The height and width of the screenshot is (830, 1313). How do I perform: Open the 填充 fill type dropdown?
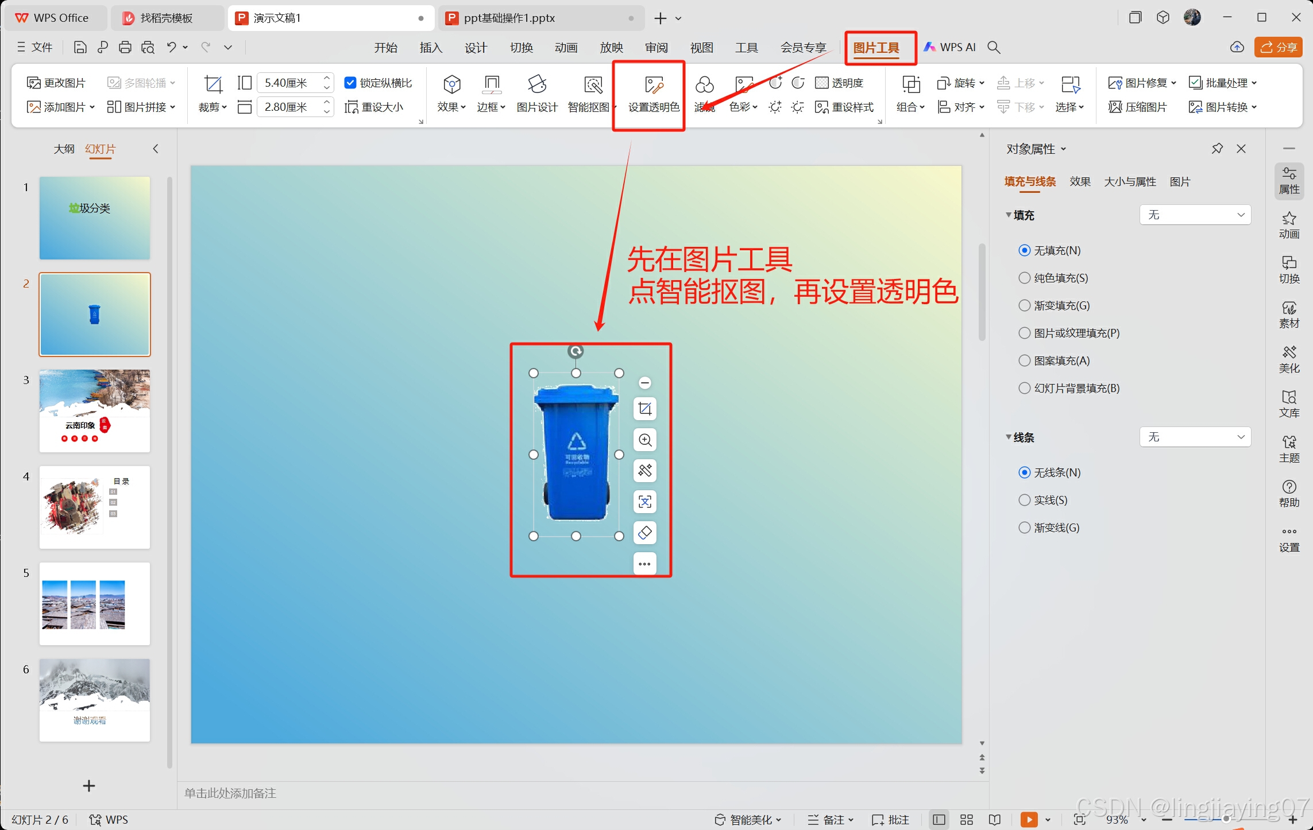pos(1195,215)
